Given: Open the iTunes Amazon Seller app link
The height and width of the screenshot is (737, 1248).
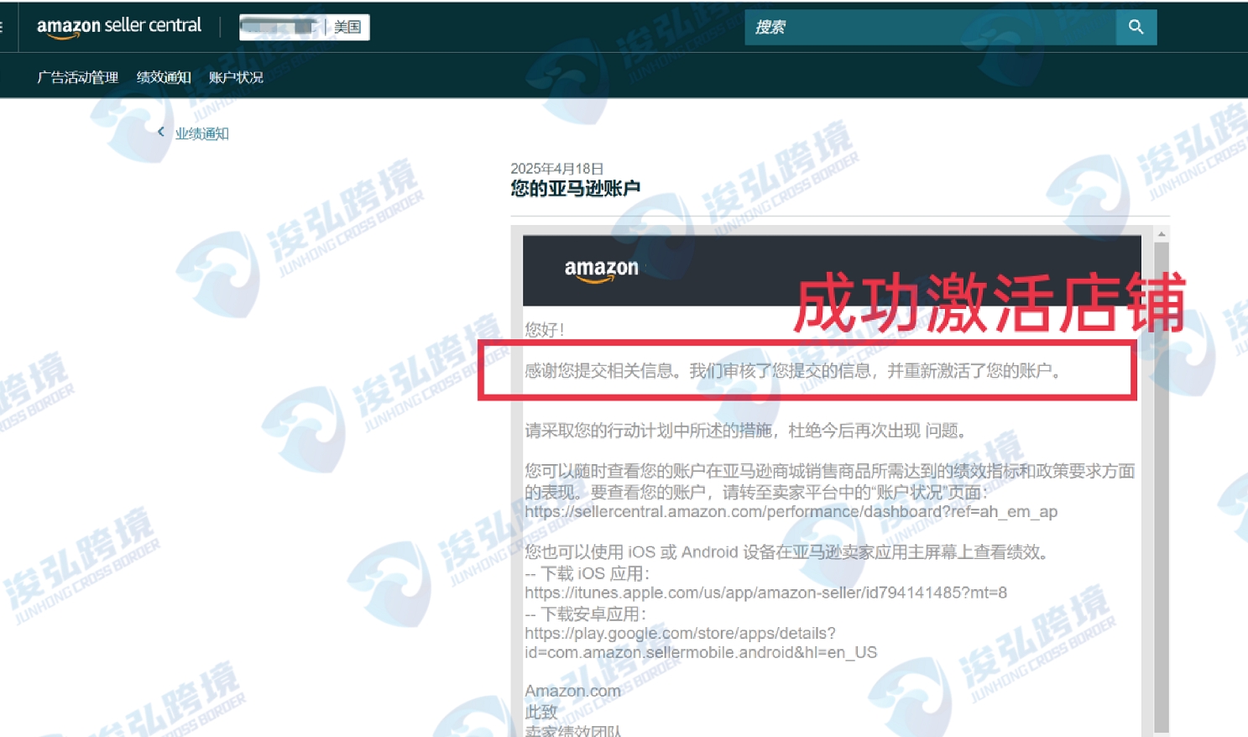Looking at the screenshot, I should [765, 593].
